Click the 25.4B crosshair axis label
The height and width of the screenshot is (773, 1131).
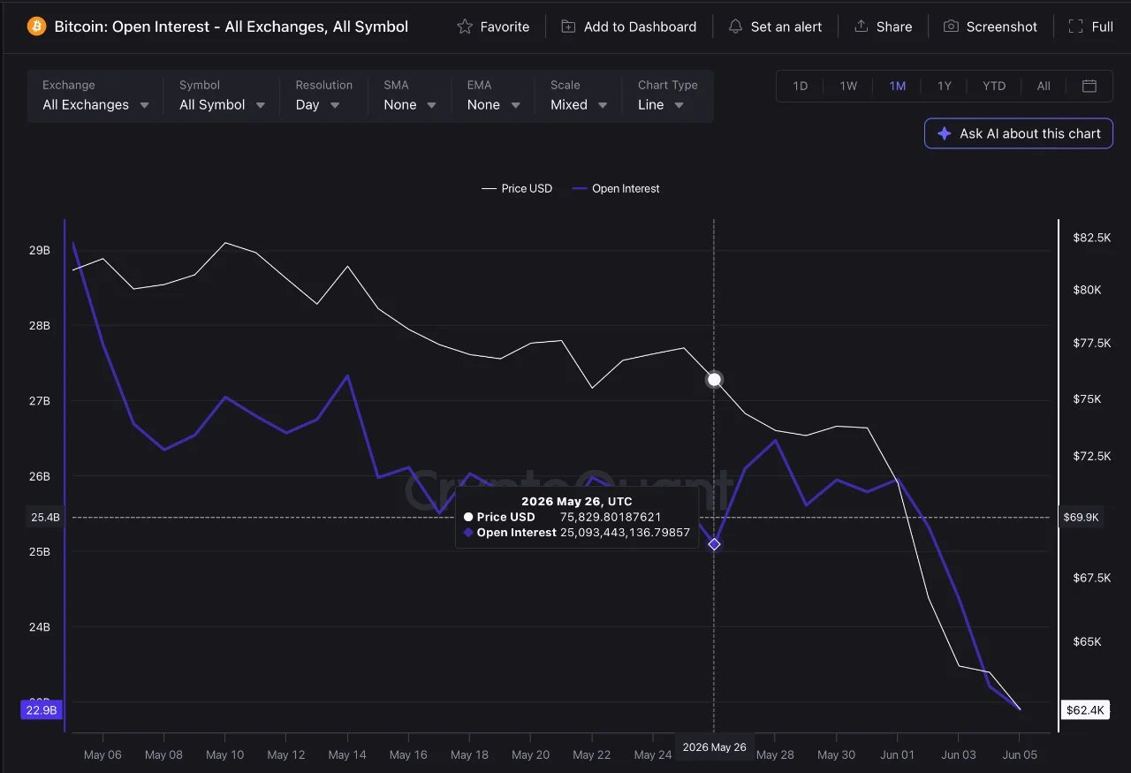tap(45, 517)
